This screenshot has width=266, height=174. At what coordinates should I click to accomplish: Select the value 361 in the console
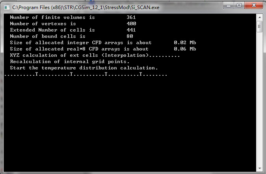pos(131,17)
